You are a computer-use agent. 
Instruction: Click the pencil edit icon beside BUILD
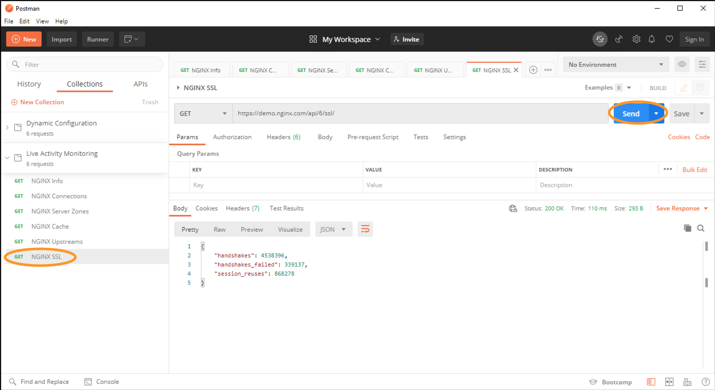(684, 88)
